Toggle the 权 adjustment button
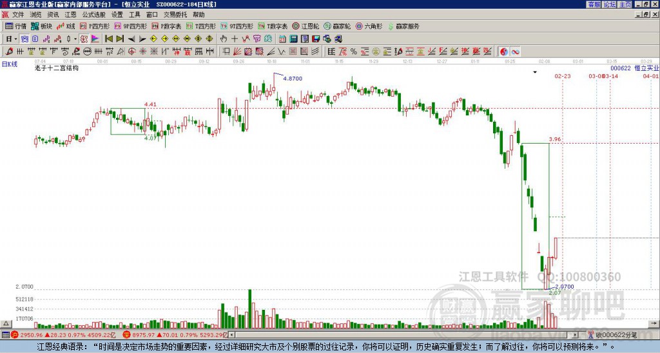The height and width of the screenshot is (353, 660). 84,39
